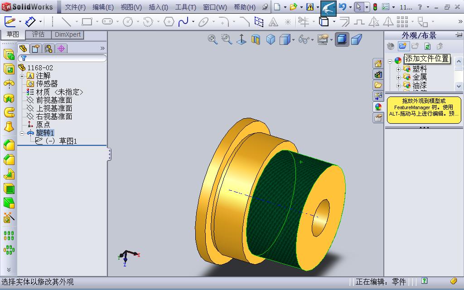Click the help icon in status bar
The height and width of the screenshot is (290, 464).
click(x=424, y=281)
